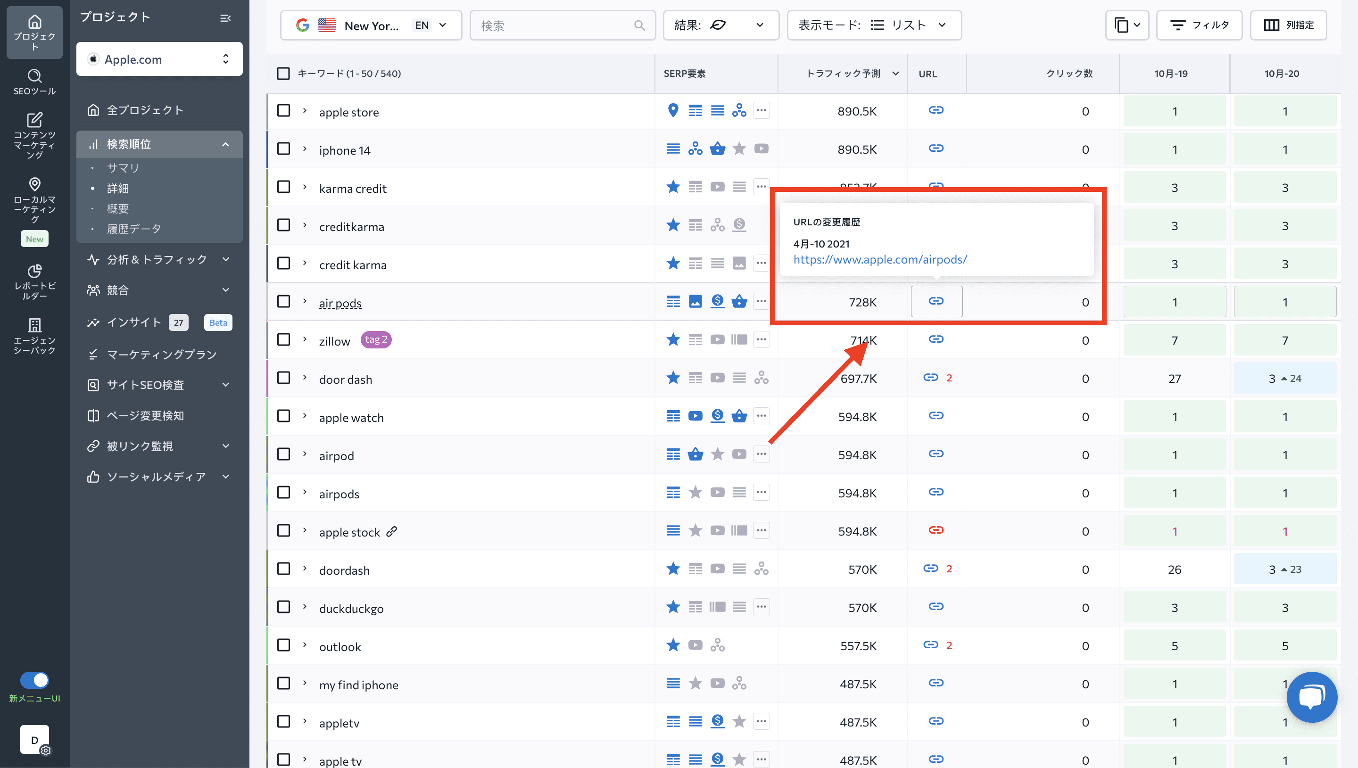1358x768 pixels.
Task: Open エージェンシーパック sidebar icon
Action: click(x=34, y=336)
